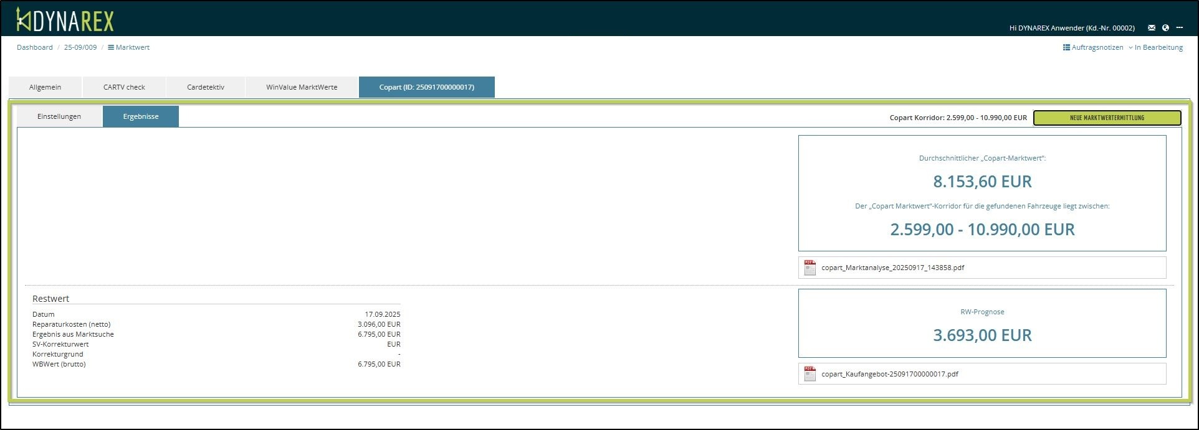Open Auftragsnotizen order notes

click(1093, 47)
